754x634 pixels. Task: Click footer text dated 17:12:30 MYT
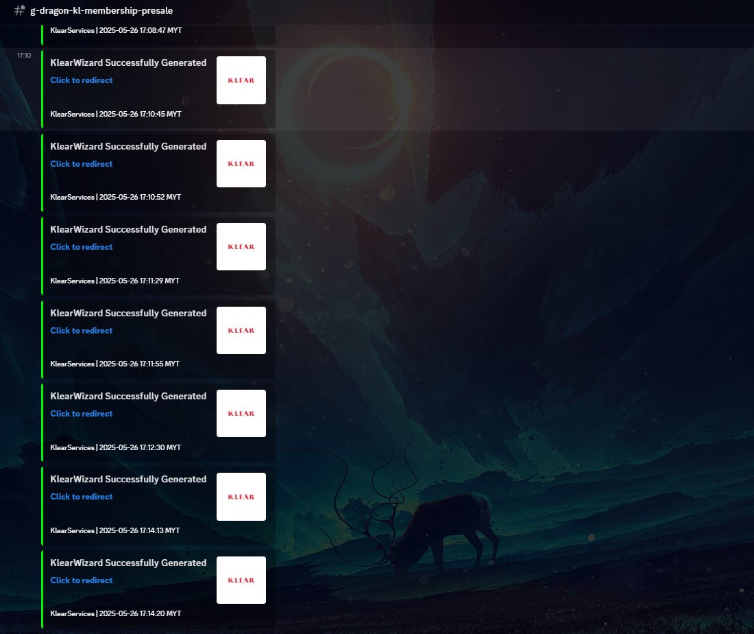(x=115, y=447)
